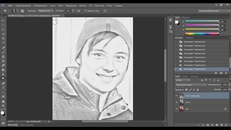Switch to the 'Каналы' tab
The image size is (231, 130).
pos(185,76)
